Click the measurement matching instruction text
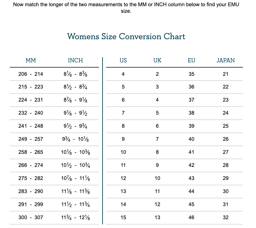 click(x=128, y=8)
